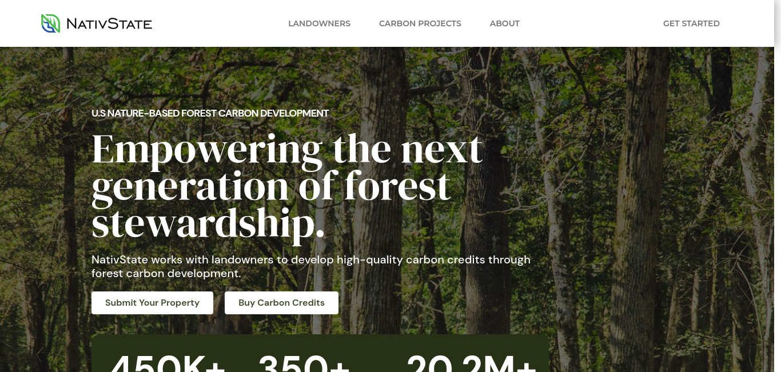Open the About menu item
The width and height of the screenshot is (781, 372).
click(x=504, y=23)
